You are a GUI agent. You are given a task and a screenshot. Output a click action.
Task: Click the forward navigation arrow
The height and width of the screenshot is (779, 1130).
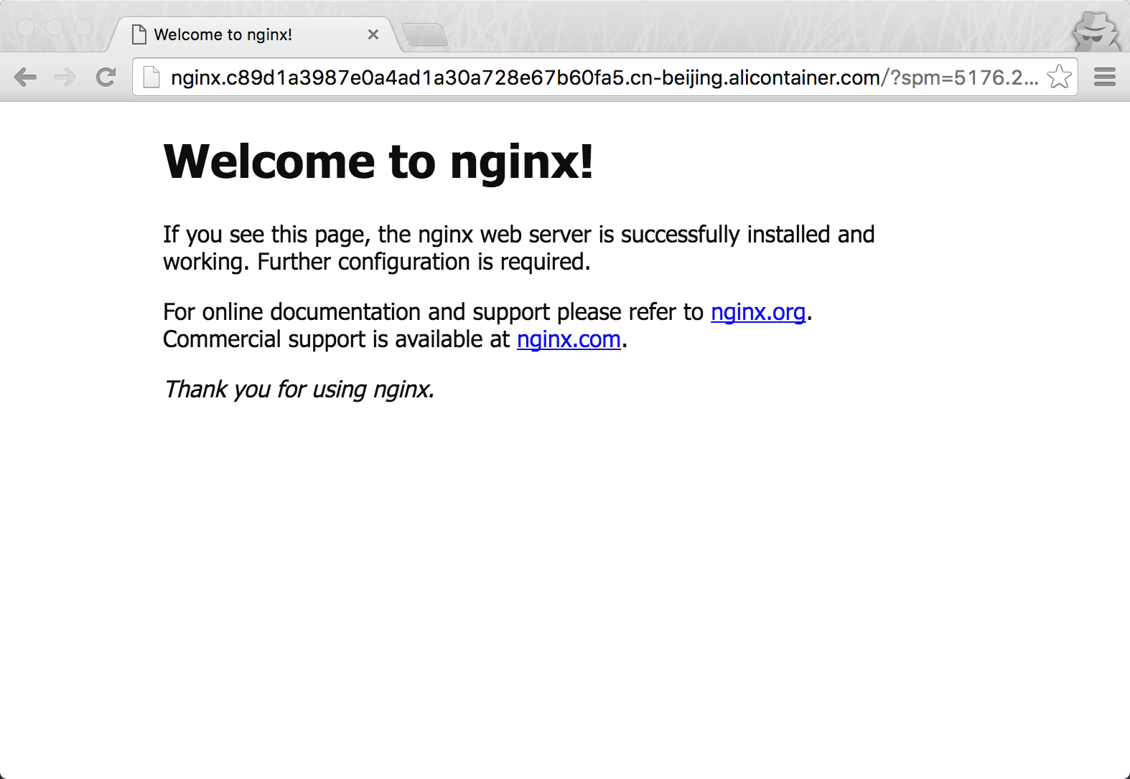tap(65, 77)
